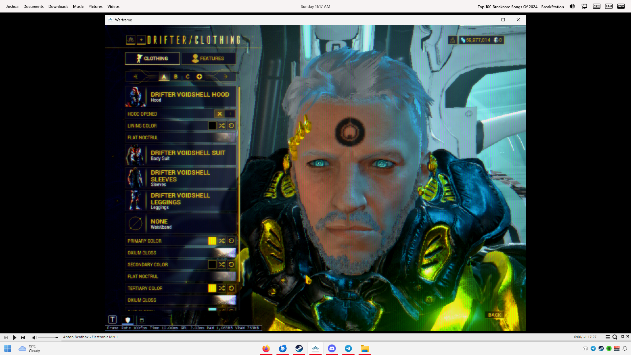The width and height of the screenshot is (631, 355).
Task: Randomize the Secondary Color
Action: click(x=222, y=265)
